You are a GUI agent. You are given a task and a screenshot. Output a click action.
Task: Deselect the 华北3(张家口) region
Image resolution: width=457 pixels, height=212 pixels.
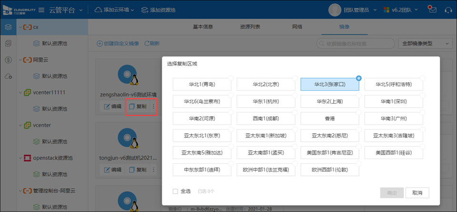tap(329, 84)
